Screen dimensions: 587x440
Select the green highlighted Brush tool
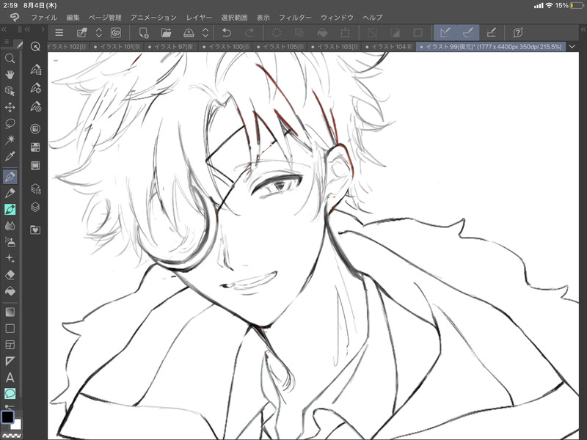point(10,209)
